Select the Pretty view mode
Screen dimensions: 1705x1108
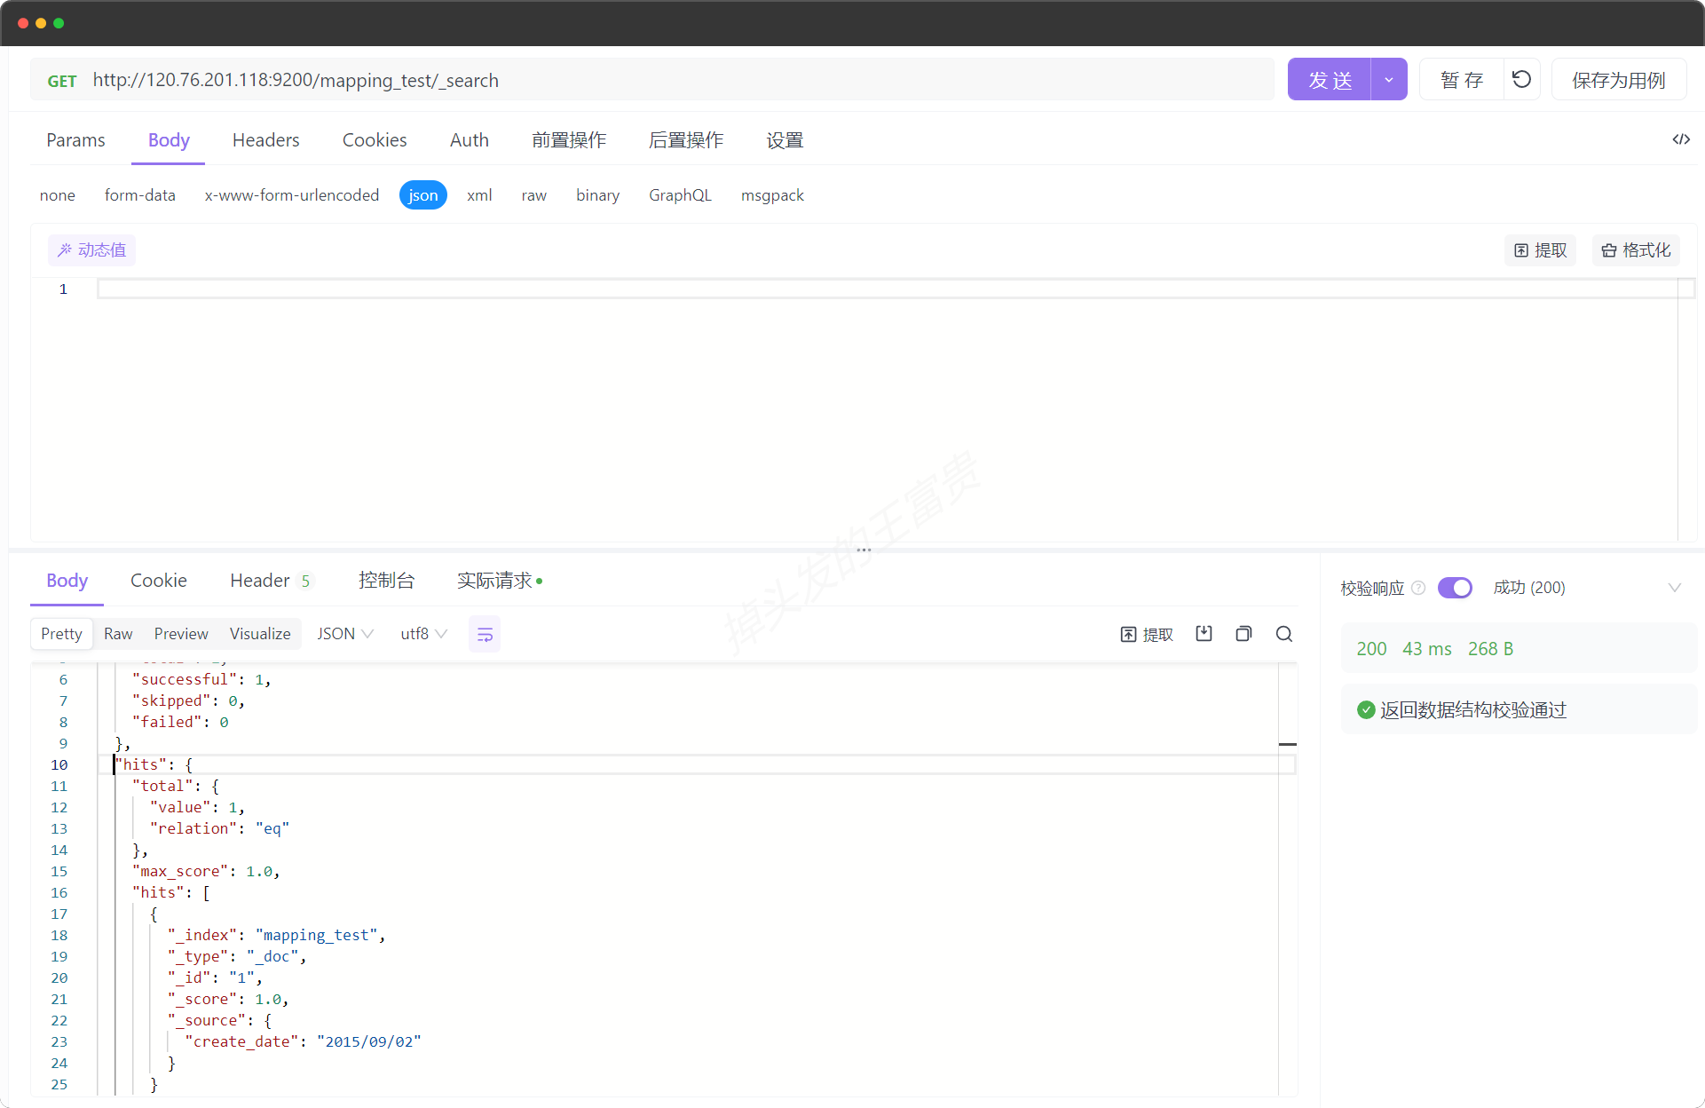(61, 634)
